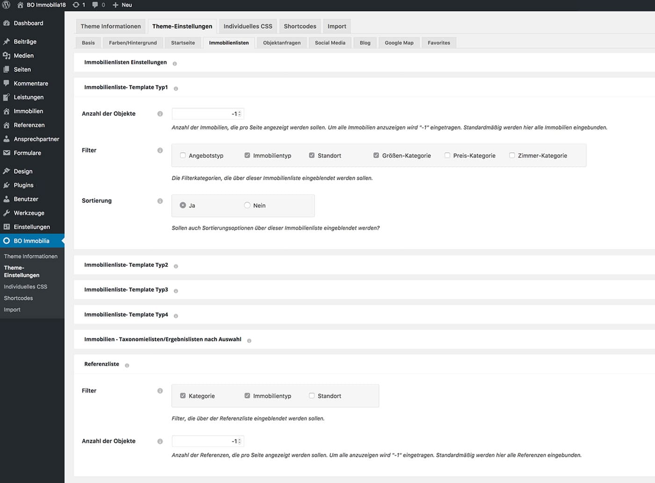Enable the Angebotstyp filter checkbox
Image resolution: width=655 pixels, height=483 pixels.
pyautogui.click(x=183, y=156)
